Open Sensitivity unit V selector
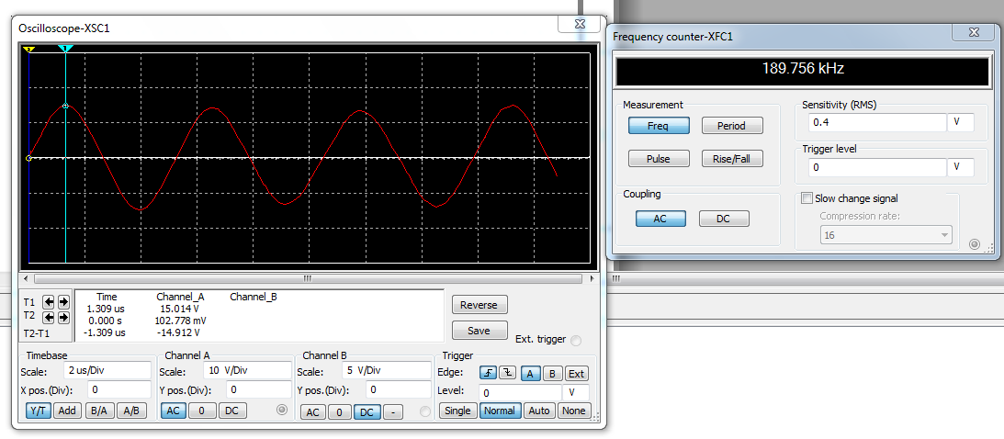 (961, 122)
